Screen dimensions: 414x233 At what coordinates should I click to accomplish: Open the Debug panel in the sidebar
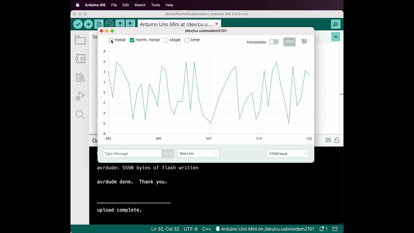(80, 96)
